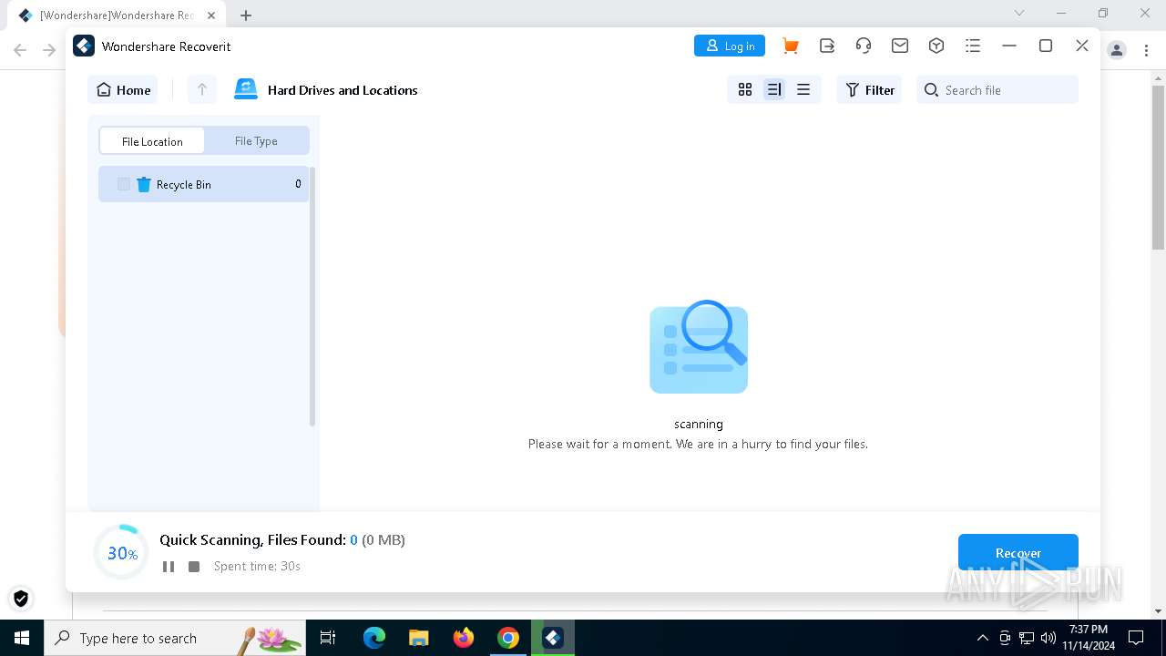This screenshot has height=656, width=1166.
Task: Open the mail envelope icon
Action: (900, 46)
